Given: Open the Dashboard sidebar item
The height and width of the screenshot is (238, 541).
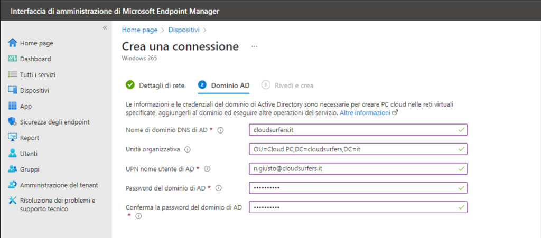Looking at the screenshot, I should [x=30, y=59].
